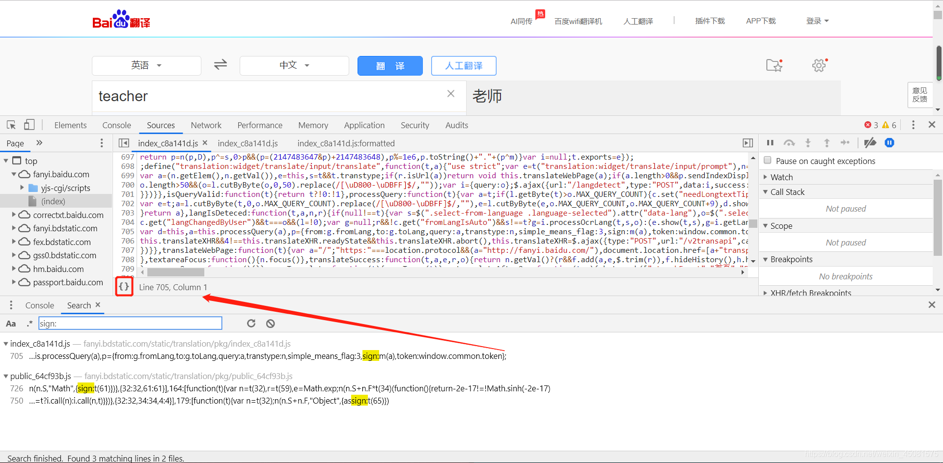
Task: Focus the search input containing sign:
Action: tap(130, 323)
